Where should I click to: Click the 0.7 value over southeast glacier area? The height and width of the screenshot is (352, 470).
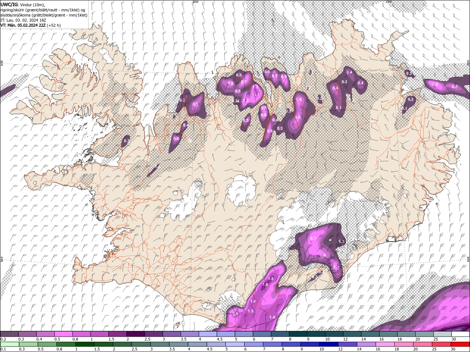[313, 238]
